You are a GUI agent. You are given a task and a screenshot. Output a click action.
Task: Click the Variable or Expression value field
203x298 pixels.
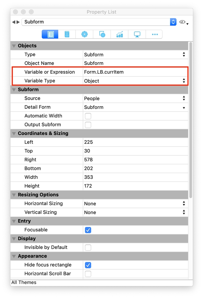click(x=134, y=72)
